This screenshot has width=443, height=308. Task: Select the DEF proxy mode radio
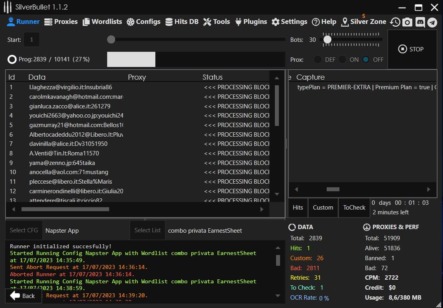point(318,59)
